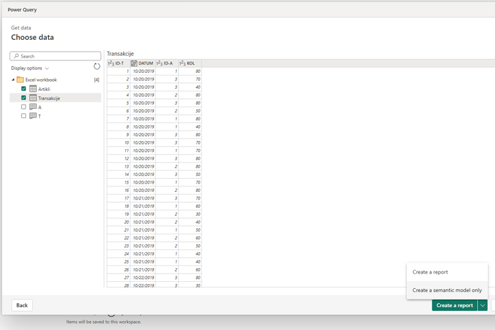Choose Create a semantic model only
Screen dimensions: 495x330
[x=447, y=290]
